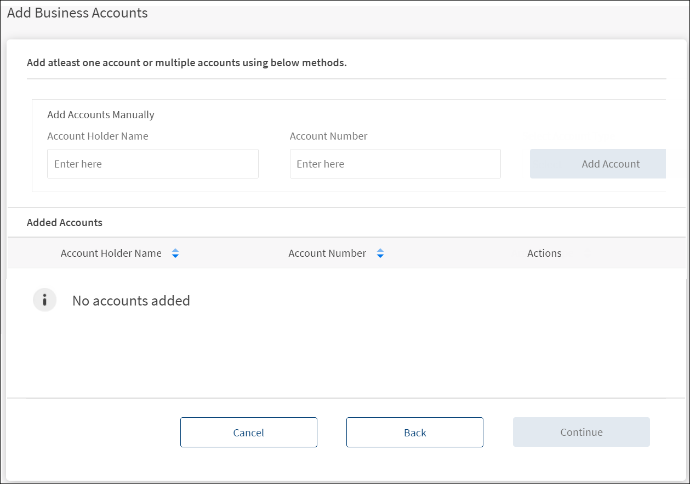The width and height of the screenshot is (690, 484).
Task: Select the Account Number column header text
Action: (x=327, y=253)
